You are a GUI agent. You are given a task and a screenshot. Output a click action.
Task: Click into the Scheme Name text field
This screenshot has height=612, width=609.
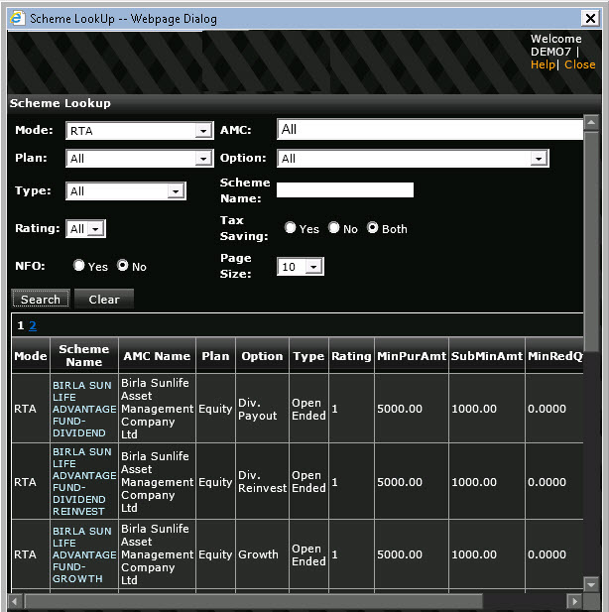344,189
